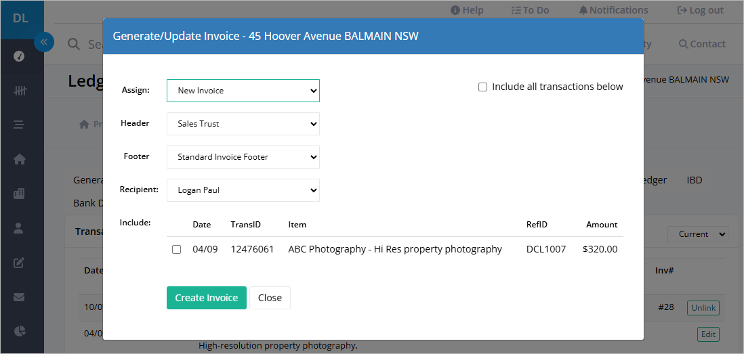Open the envelope mail sidebar icon
This screenshot has height=354, width=744.
[x=19, y=297]
